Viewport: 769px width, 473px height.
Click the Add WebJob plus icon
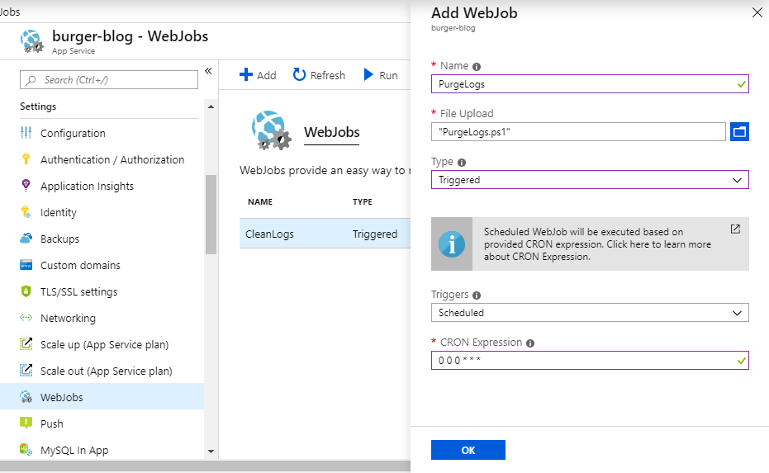[245, 74]
